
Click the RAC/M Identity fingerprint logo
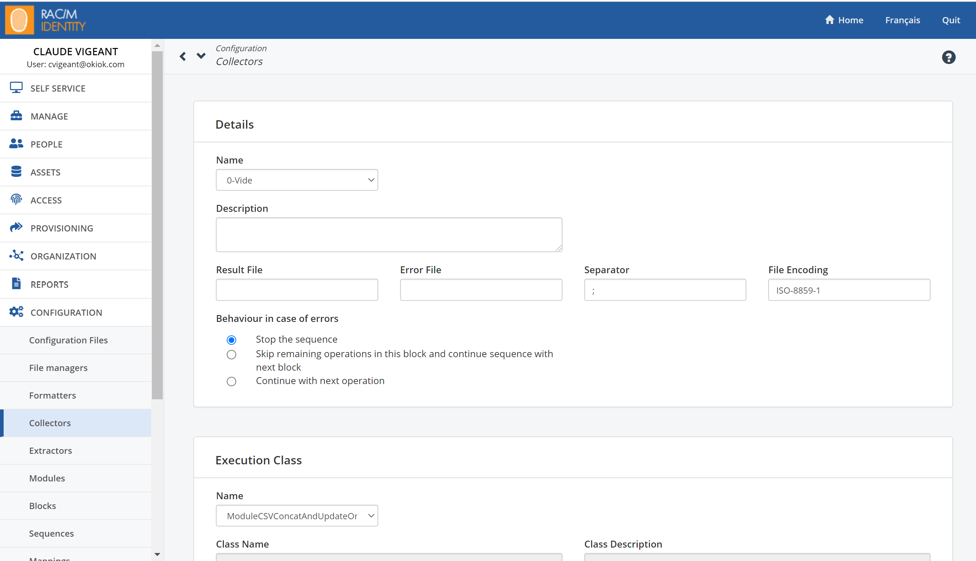(x=20, y=20)
